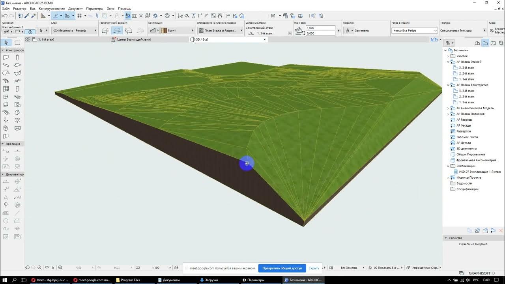Open the layer dropdown Местность - Рельеф

[74, 30]
